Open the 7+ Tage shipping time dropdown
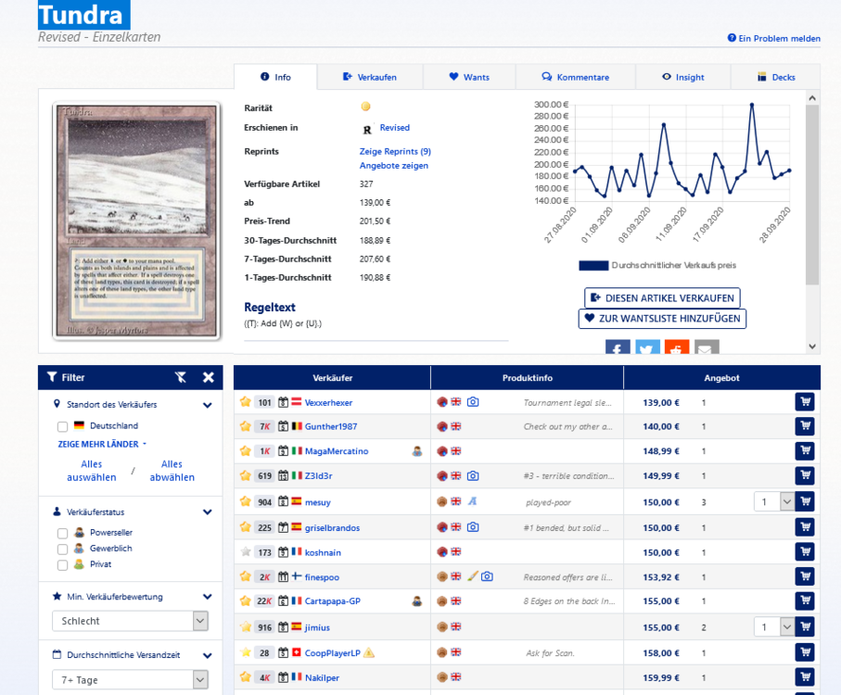 [129, 680]
